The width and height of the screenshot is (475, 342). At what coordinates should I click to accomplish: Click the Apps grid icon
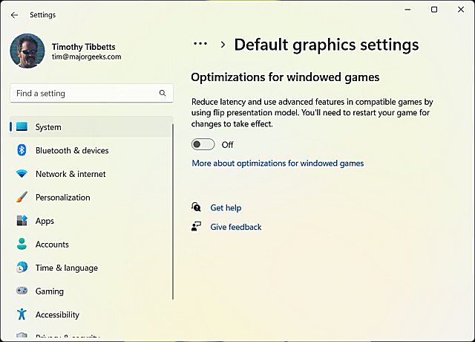pyautogui.click(x=22, y=221)
